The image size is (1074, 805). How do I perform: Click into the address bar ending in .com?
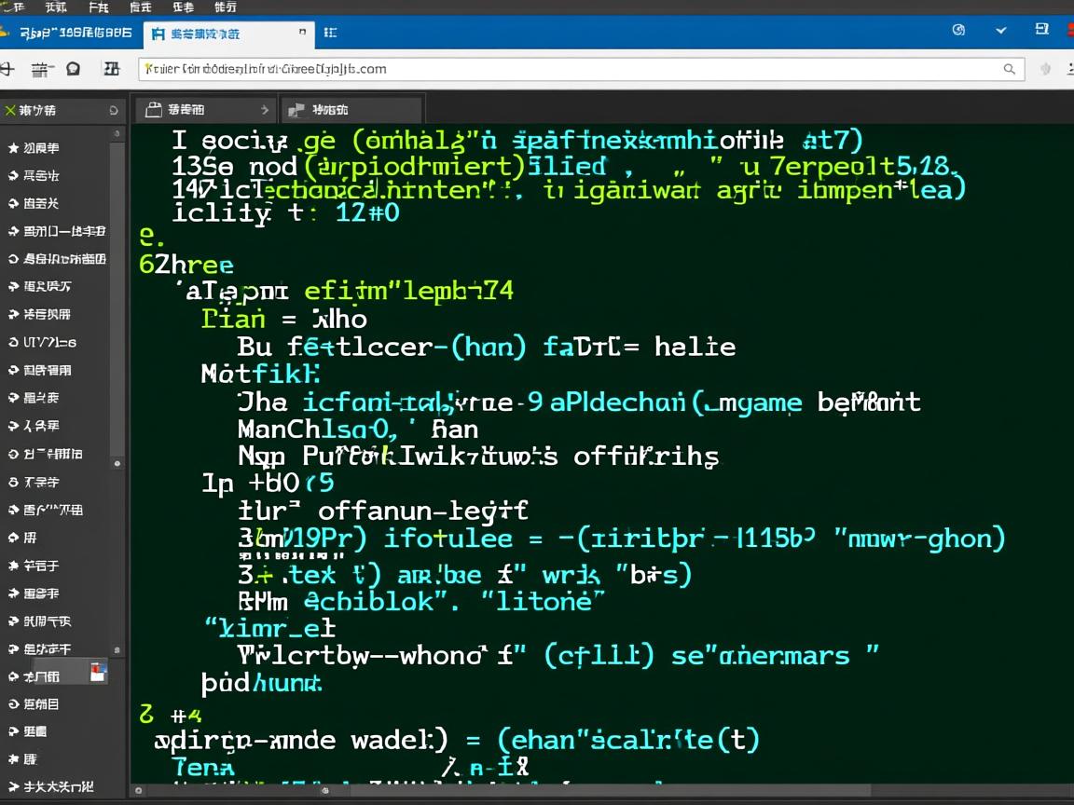point(559,69)
